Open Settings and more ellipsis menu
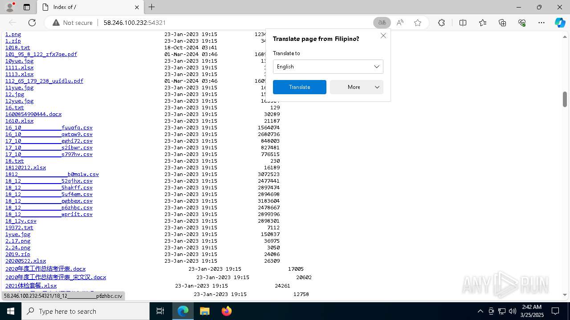 [x=541, y=23]
